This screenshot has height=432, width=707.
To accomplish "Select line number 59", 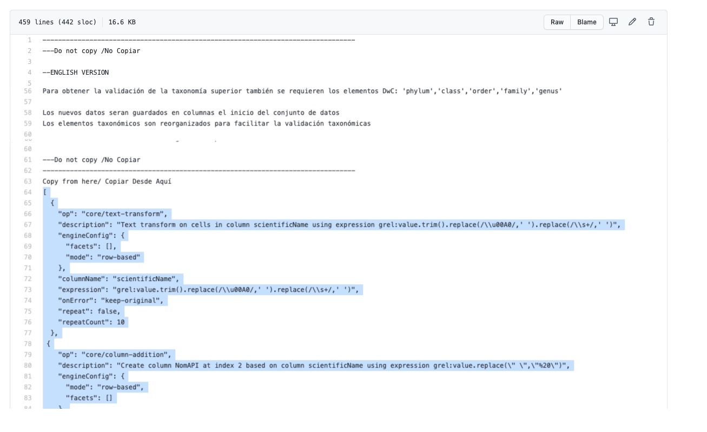I will tap(28, 123).
